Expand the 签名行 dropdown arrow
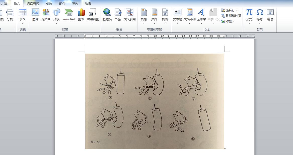Screen dimensions: 293x155 pos(237,10)
